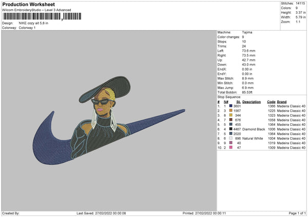Screen dimensions: 308x217
Task: Click the Left value 73.6 mm
Action: 248,51
